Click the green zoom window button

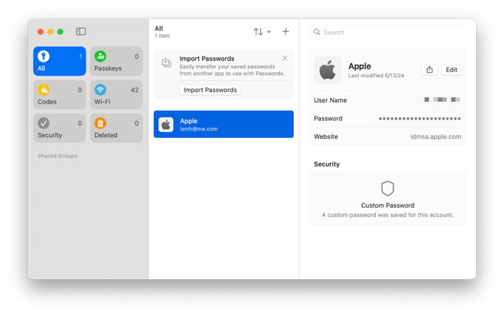[60, 31]
